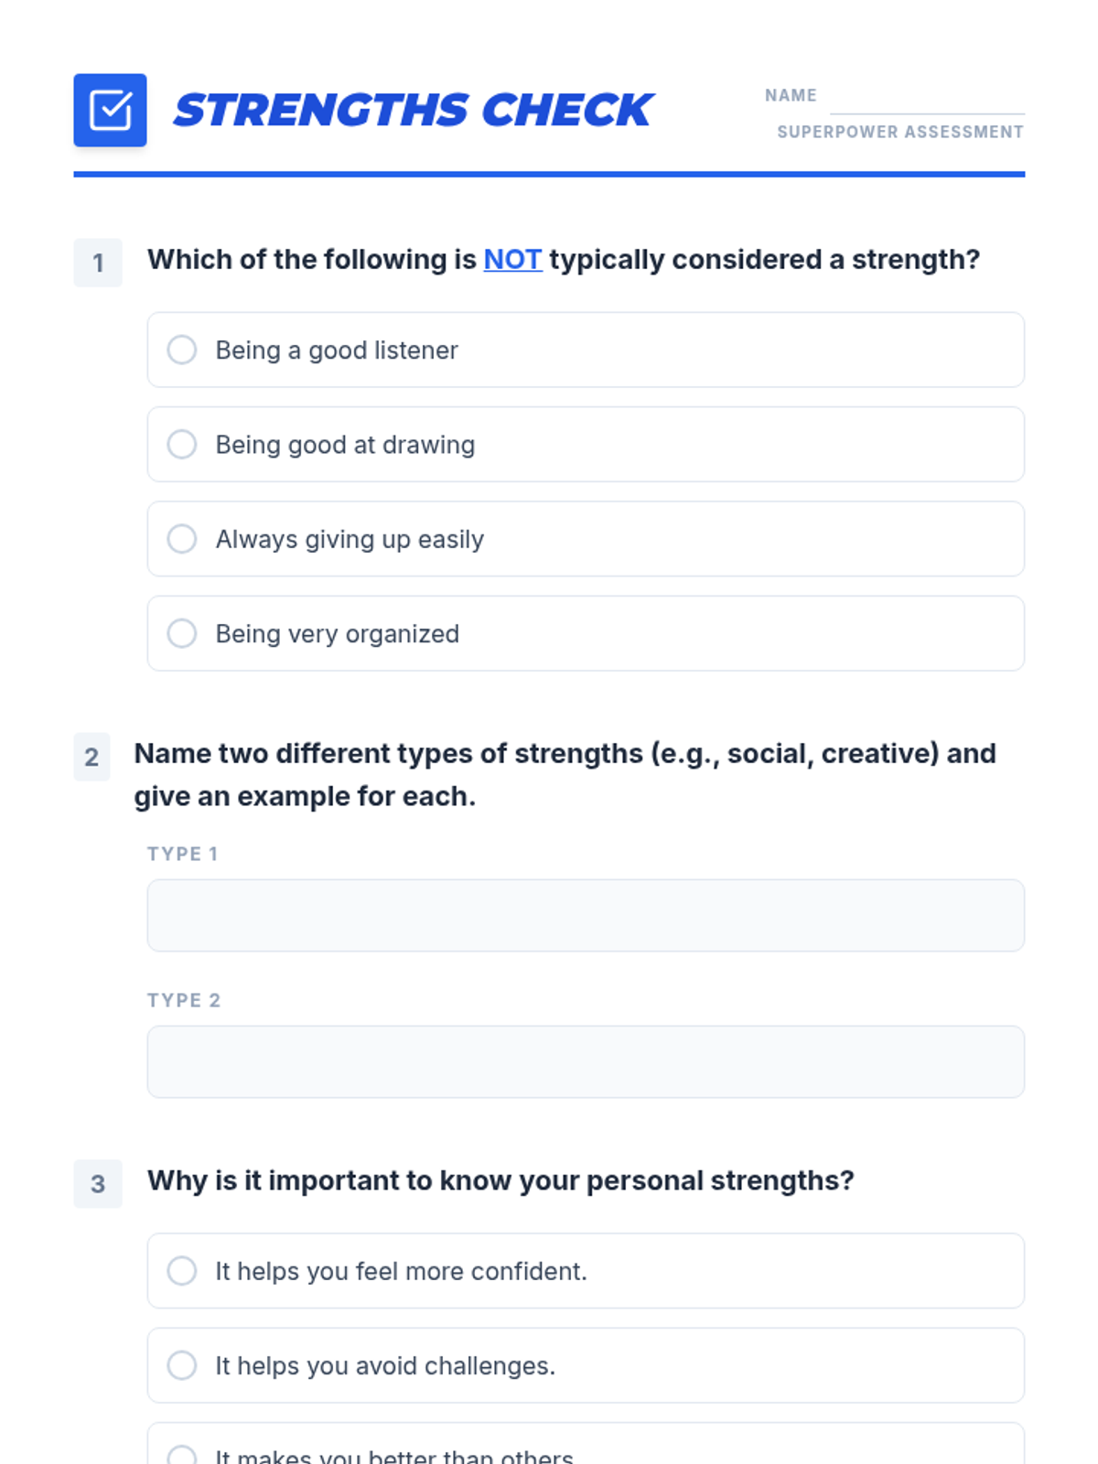1098x1464 pixels.
Task: Select radio 'Being good at drawing'
Action: coord(182,445)
